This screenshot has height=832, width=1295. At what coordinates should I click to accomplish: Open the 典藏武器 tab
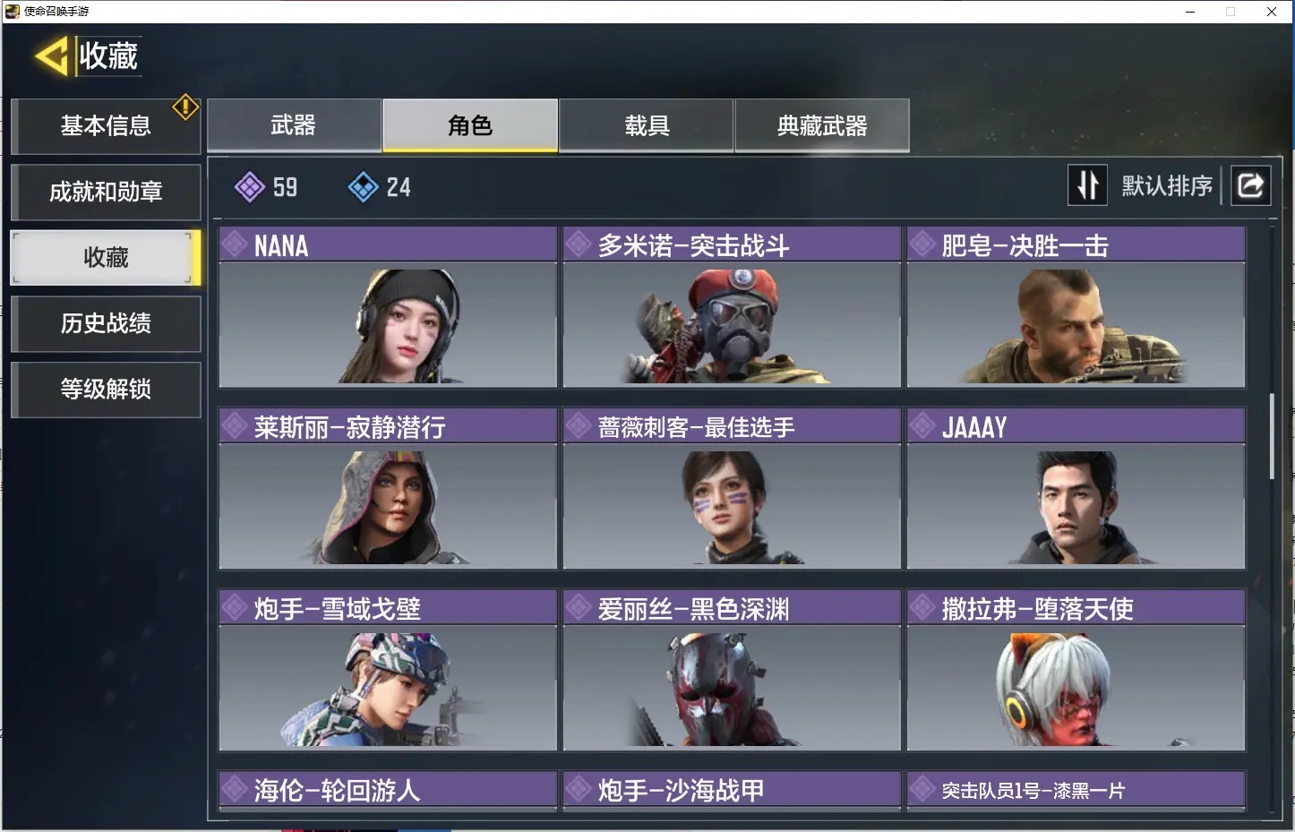pyautogui.click(x=822, y=125)
